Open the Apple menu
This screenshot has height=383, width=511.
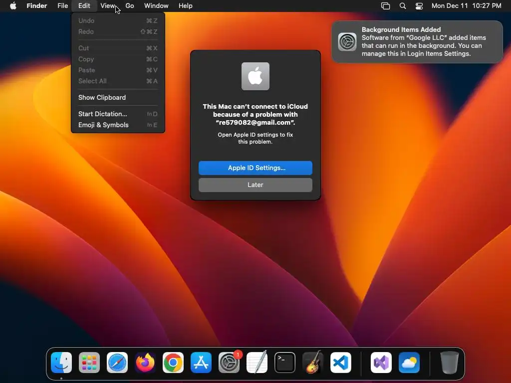click(13, 6)
